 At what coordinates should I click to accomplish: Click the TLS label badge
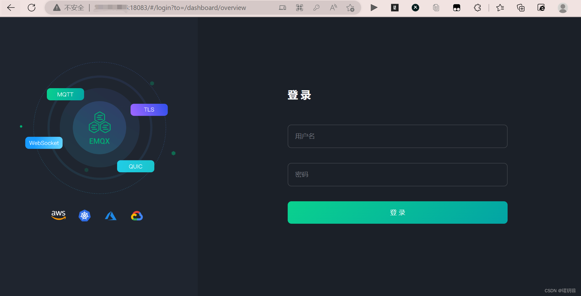149,110
